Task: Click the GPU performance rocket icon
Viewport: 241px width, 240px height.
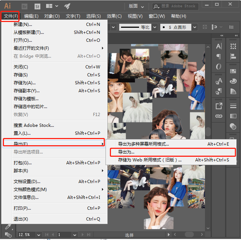Action: [x=67, y=6]
